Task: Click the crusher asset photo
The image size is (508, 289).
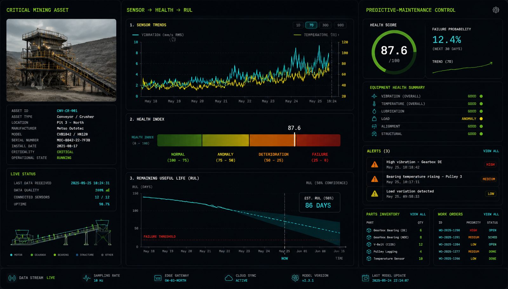Action: pos(61,60)
